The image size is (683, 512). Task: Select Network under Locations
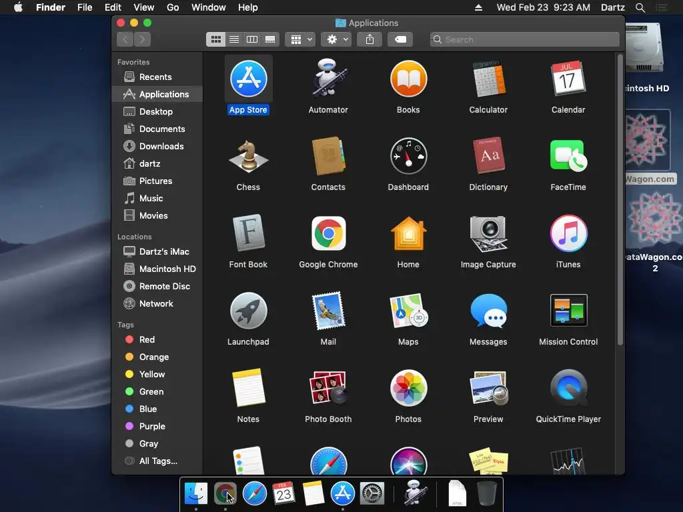point(157,304)
